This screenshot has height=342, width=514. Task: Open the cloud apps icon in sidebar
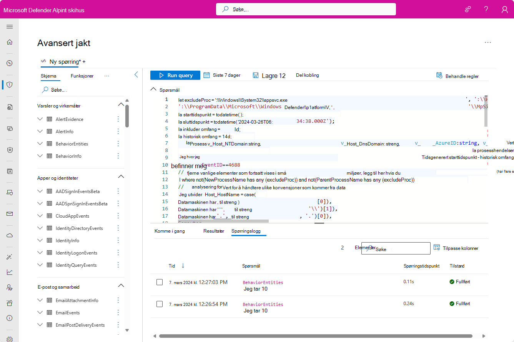(x=10, y=235)
